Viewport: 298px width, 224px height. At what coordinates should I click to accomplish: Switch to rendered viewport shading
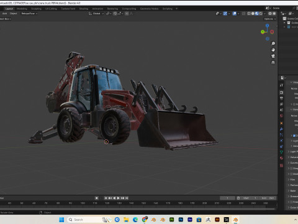[261, 14]
